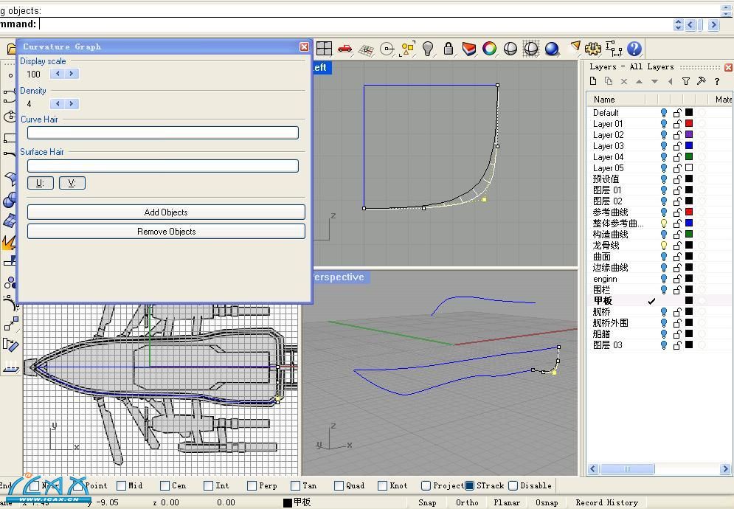Decrease Density with left arrow
Viewport: 734px width, 509px height.
(x=58, y=104)
